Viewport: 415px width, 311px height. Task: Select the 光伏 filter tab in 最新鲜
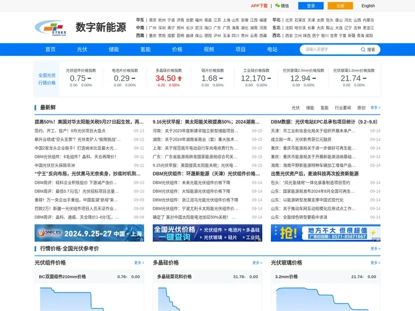(x=295, y=108)
